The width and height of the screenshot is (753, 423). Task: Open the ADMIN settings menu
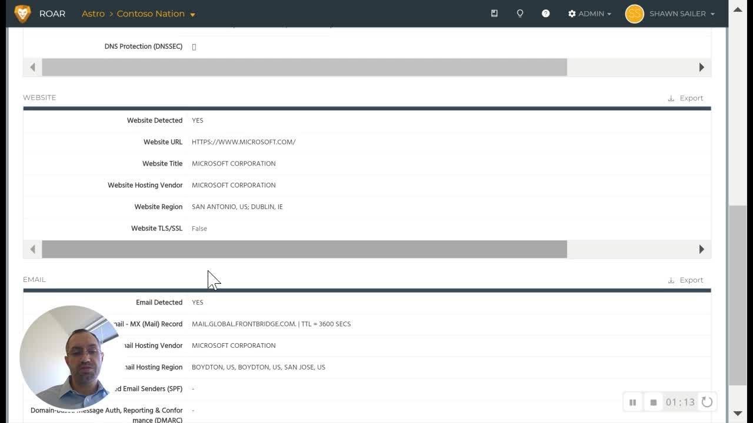589,14
